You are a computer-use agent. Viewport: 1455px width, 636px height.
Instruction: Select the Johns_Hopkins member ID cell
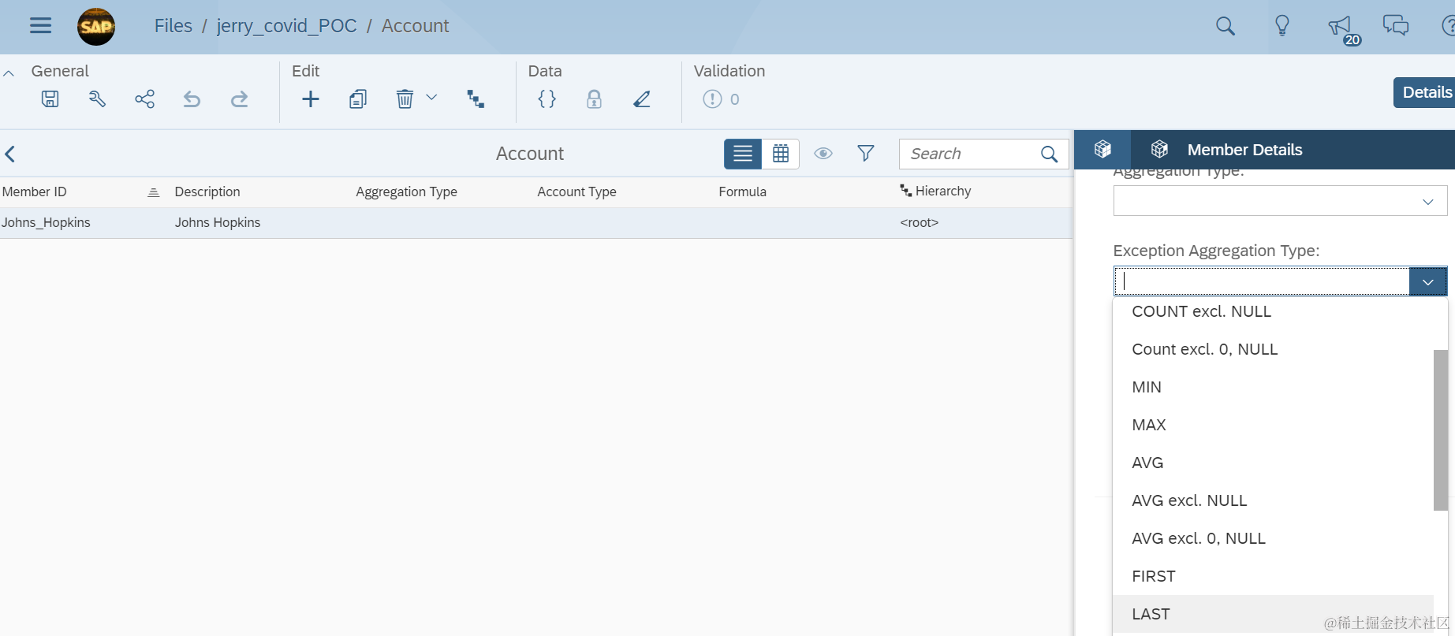coord(46,222)
